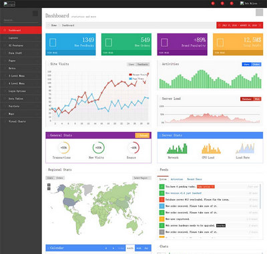Click the CPU Load sparkline chart
The width and height of the screenshot is (267, 254).
point(211,149)
